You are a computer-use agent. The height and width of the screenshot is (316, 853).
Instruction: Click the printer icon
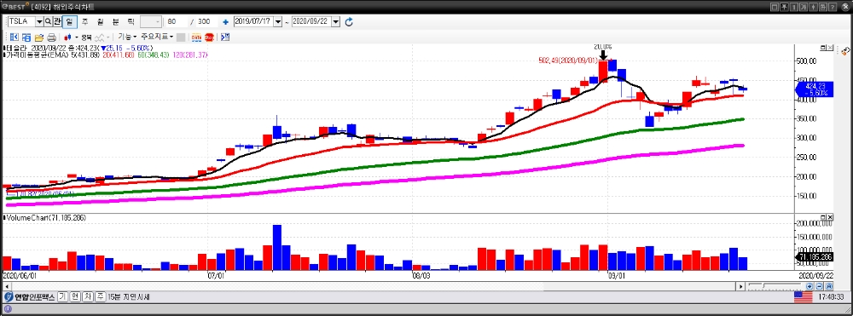51,37
